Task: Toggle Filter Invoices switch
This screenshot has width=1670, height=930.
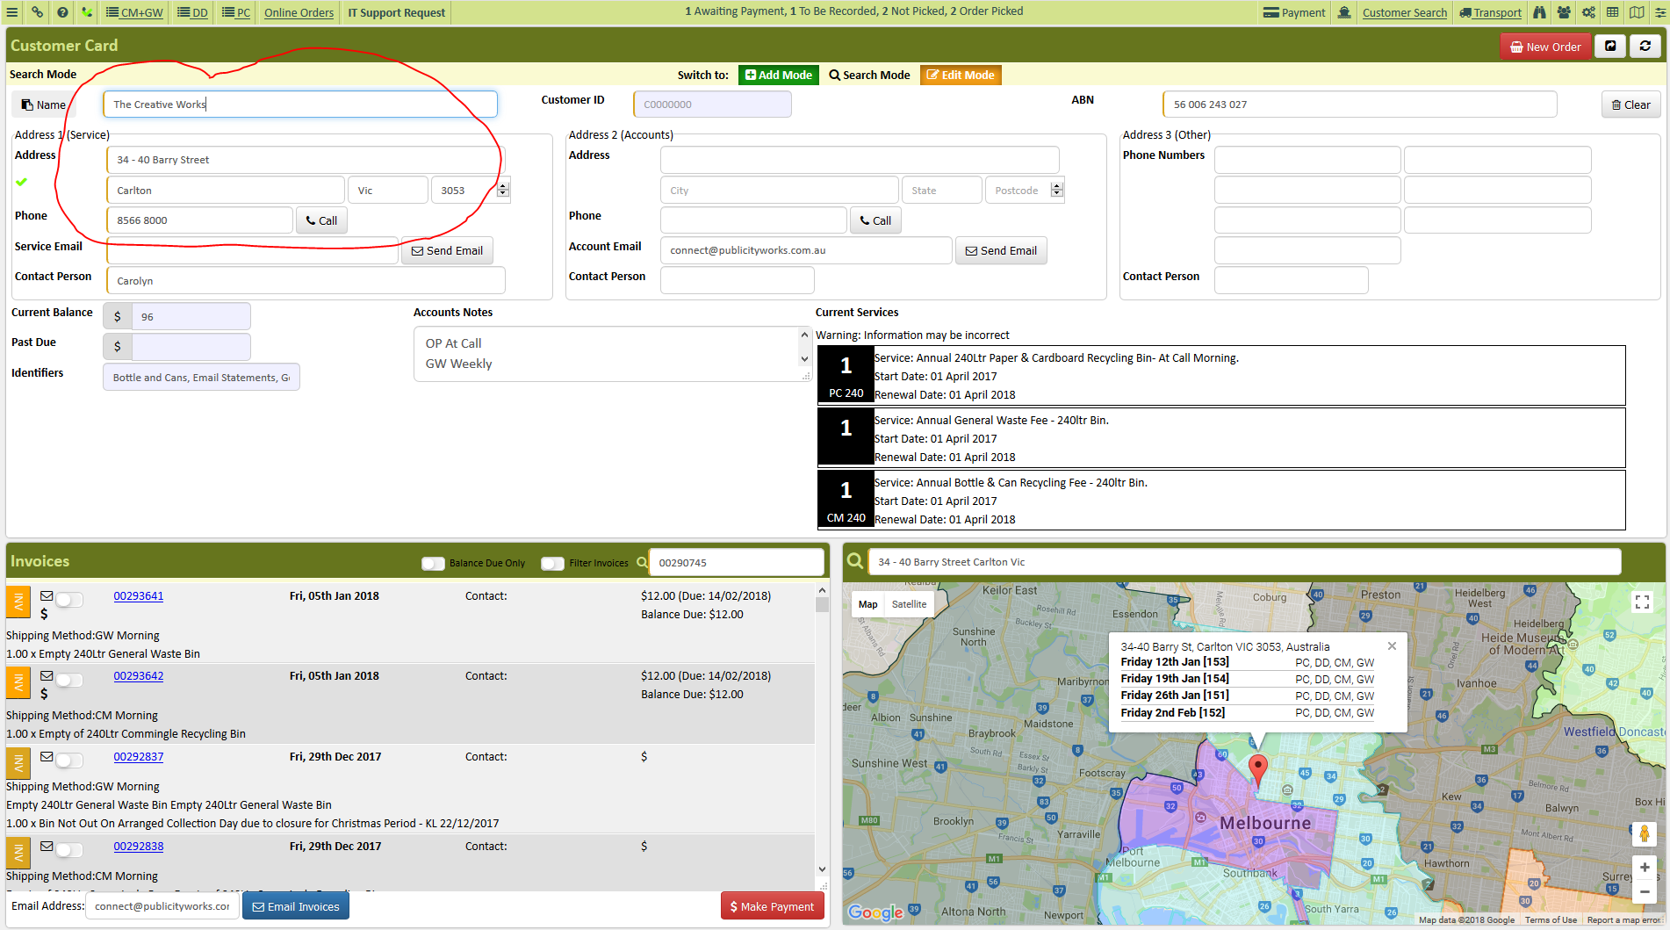Action: [553, 563]
